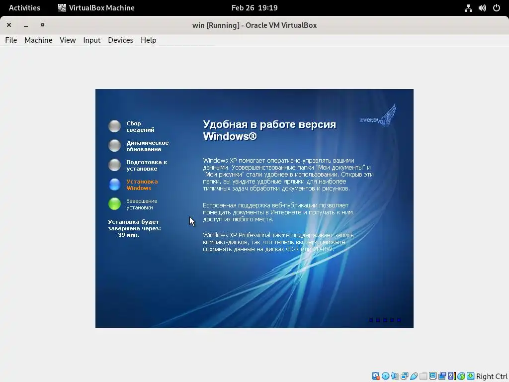Open the Devices menu

pyautogui.click(x=120, y=40)
